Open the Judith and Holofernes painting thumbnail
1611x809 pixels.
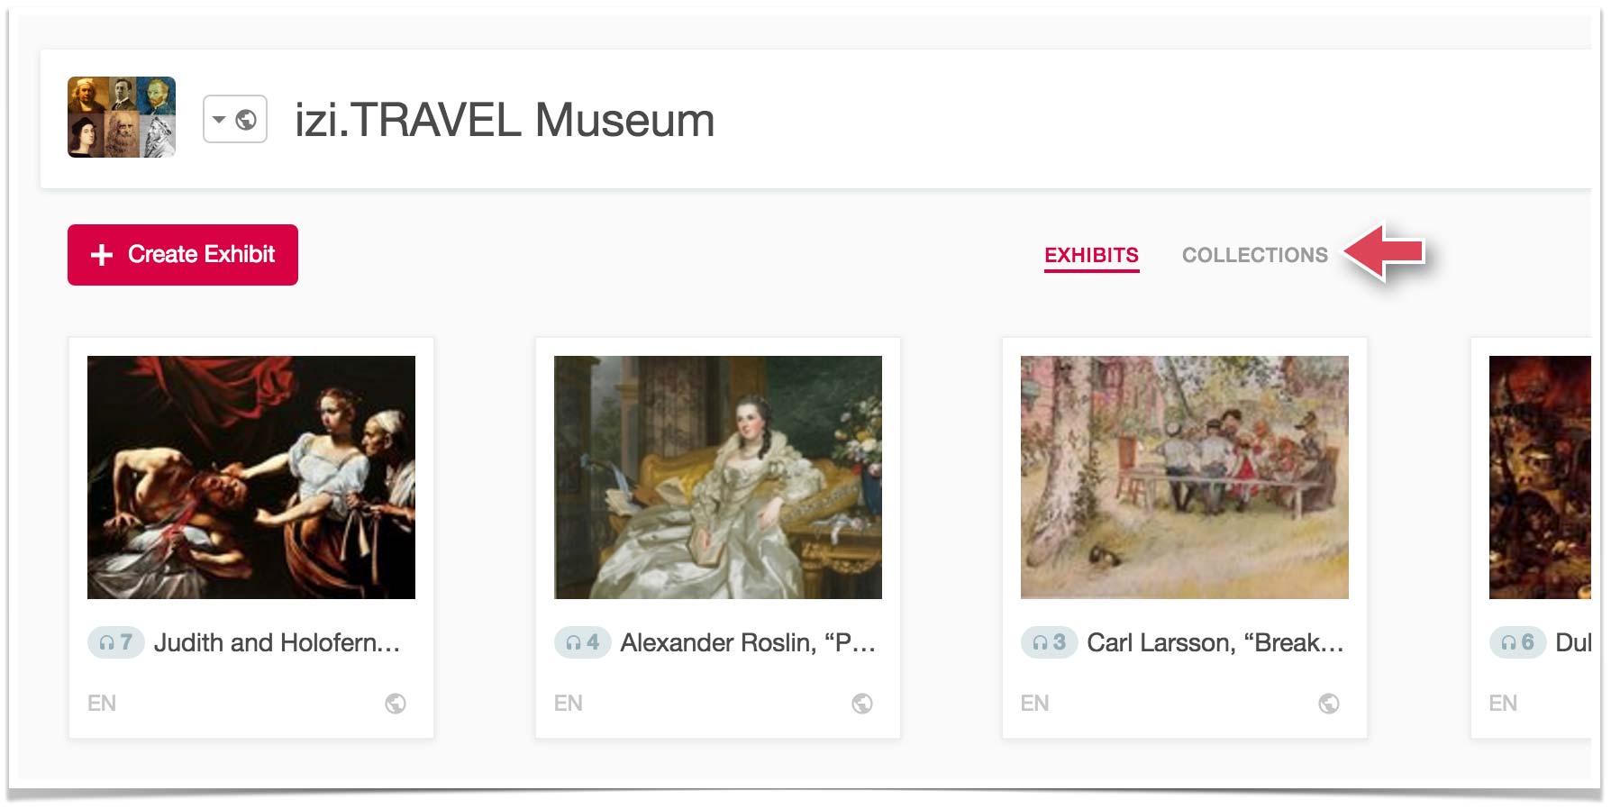pos(251,477)
